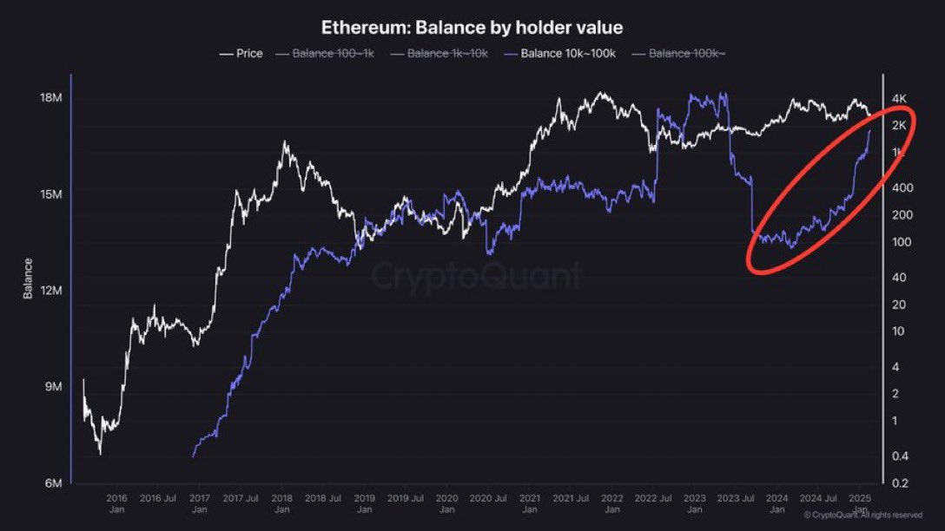Screen dimensions: 945x531
Task: Click the 0.2 label on price axis
Action: point(900,483)
